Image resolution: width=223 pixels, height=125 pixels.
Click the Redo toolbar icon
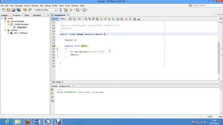(30, 10)
